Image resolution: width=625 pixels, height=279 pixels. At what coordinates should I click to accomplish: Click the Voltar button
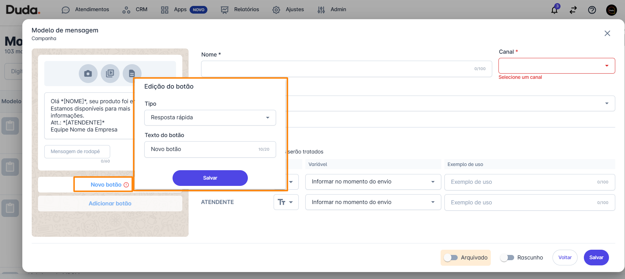click(565, 257)
